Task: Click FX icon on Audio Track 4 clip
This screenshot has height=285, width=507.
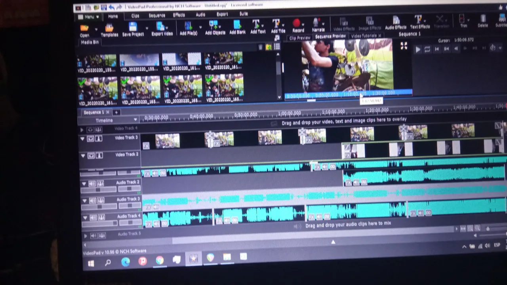Action: pyautogui.click(x=149, y=224)
